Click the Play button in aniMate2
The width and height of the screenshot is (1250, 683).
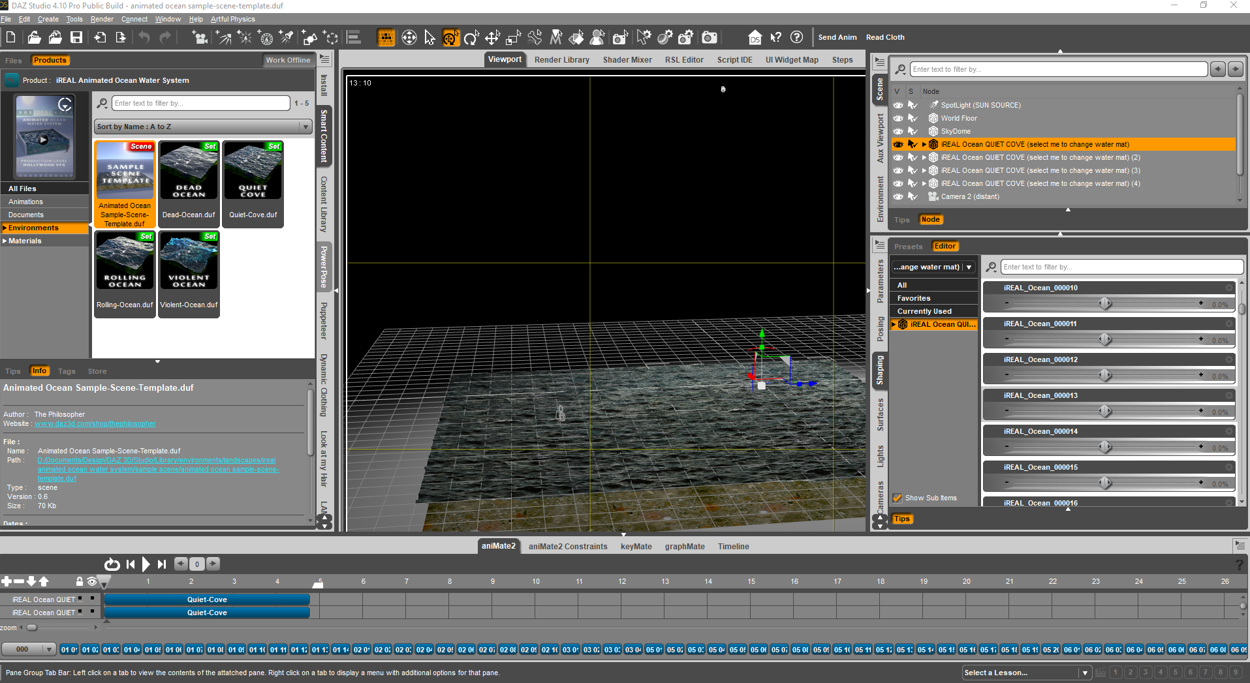point(146,564)
